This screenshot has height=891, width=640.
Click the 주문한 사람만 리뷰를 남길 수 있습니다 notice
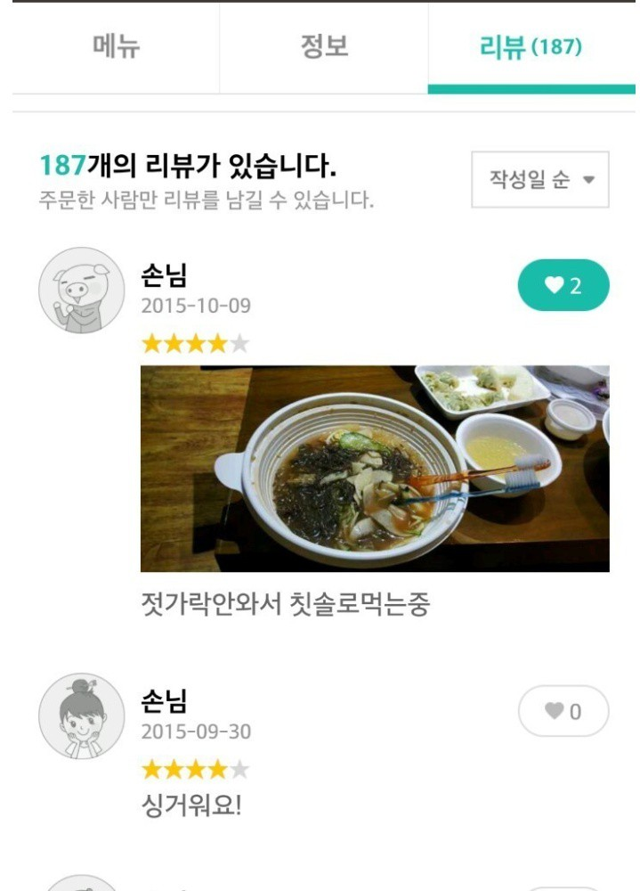[206, 200]
